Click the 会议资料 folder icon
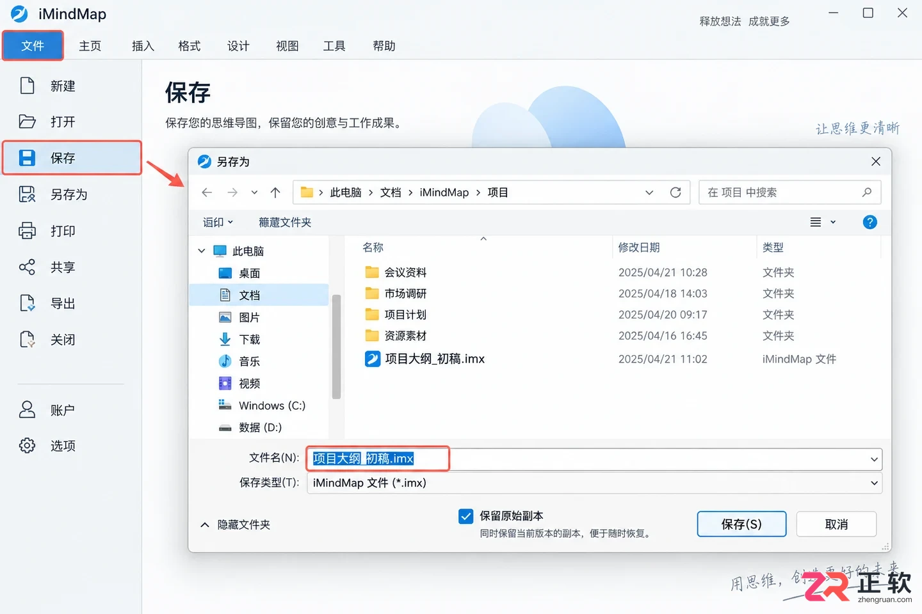The image size is (922, 614). tap(372, 272)
